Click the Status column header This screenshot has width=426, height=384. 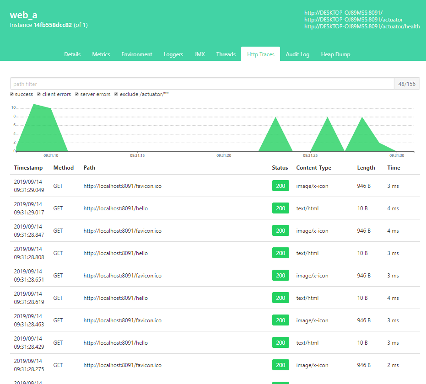(x=280, y=168)
